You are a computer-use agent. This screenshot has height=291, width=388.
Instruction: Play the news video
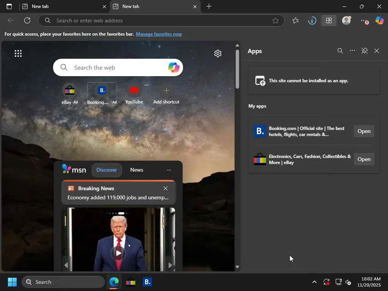coord(118,253)
